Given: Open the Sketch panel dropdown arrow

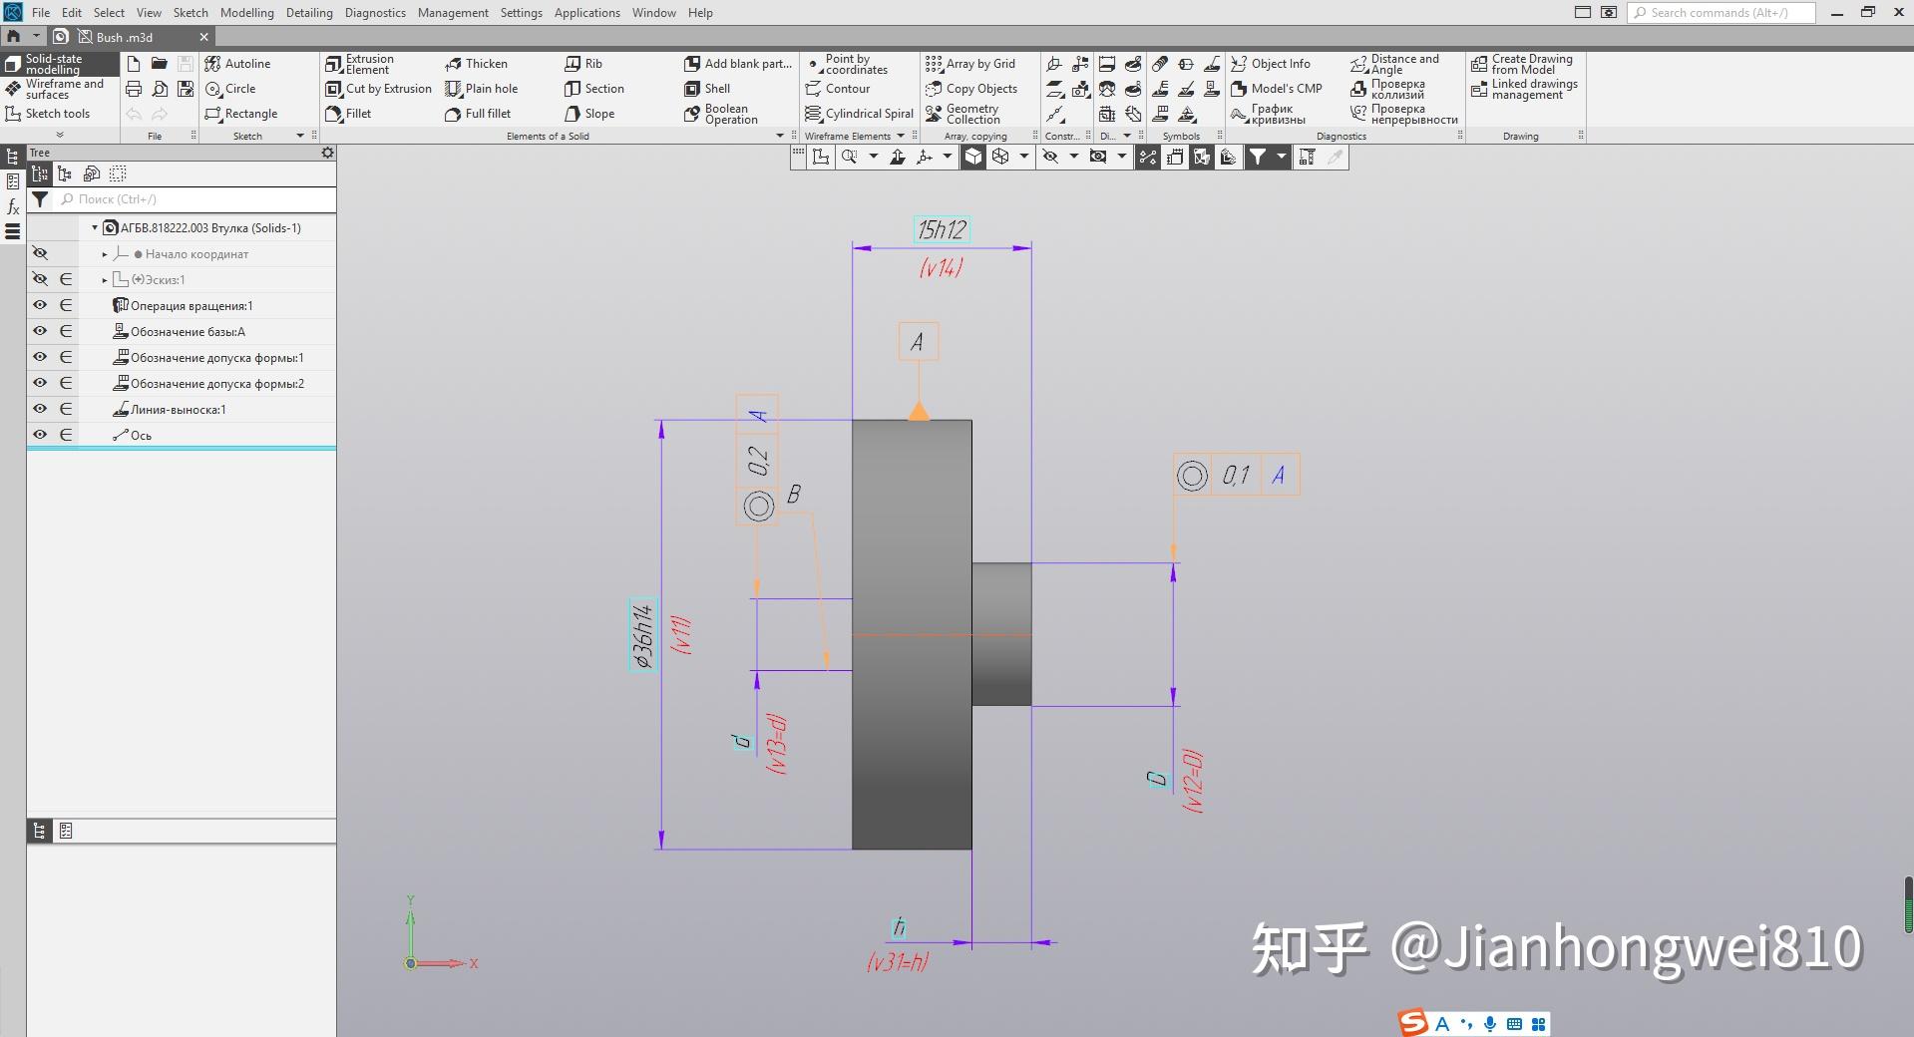Looking at the screenshot, I should (299, 136).
